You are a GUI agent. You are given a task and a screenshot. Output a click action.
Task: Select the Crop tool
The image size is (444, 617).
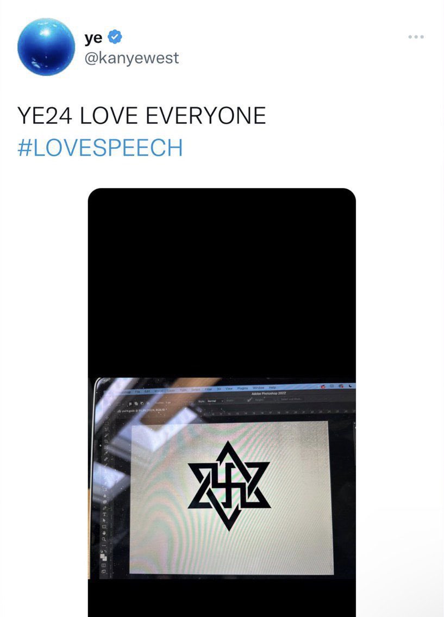(106, 441)
